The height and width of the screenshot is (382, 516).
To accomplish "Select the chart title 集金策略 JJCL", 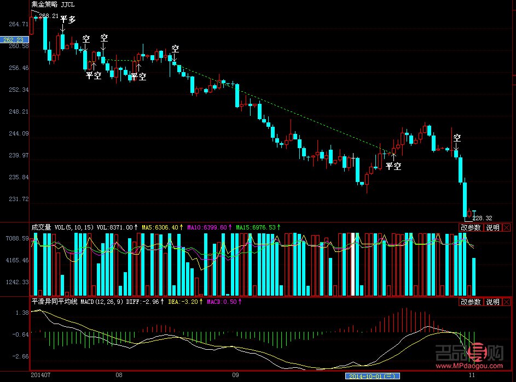I will pos(53,4).
